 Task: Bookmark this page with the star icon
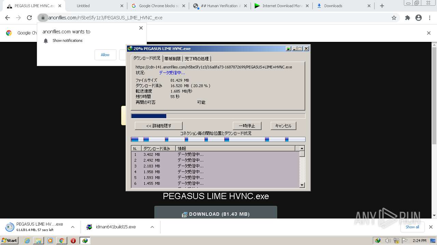click(394, 18)
